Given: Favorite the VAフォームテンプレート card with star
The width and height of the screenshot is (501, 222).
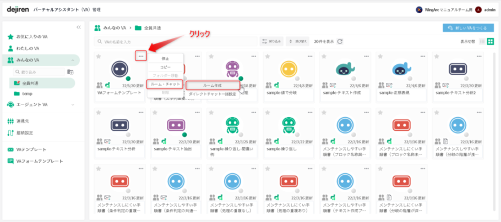Looking at the screenshot, I should (x=99, y=56).
